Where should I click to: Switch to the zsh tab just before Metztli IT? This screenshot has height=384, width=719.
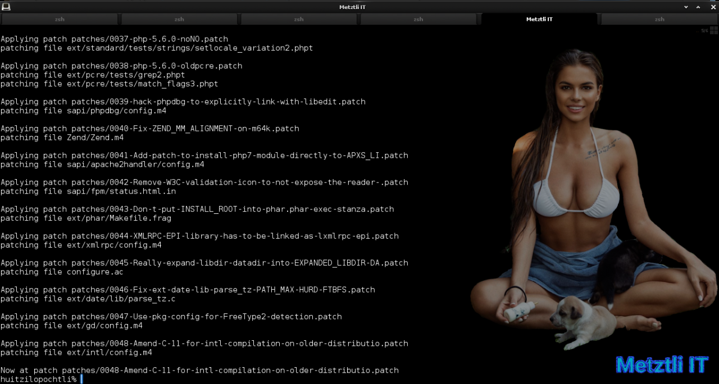(418, 19)
